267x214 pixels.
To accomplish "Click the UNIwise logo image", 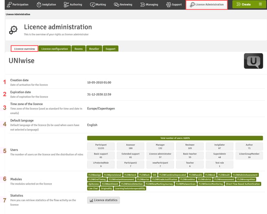I will [253, 61].
